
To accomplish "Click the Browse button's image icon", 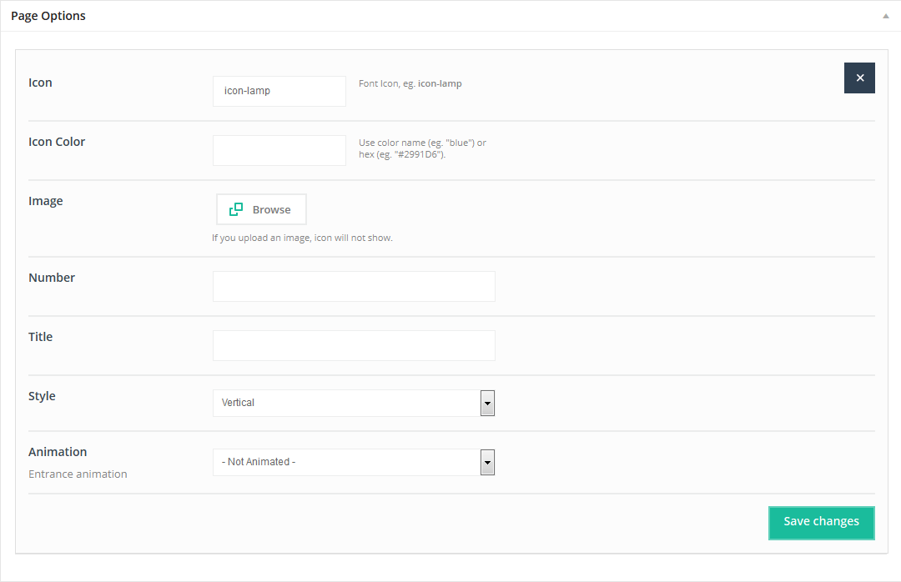I will click(x=236, y=209).
